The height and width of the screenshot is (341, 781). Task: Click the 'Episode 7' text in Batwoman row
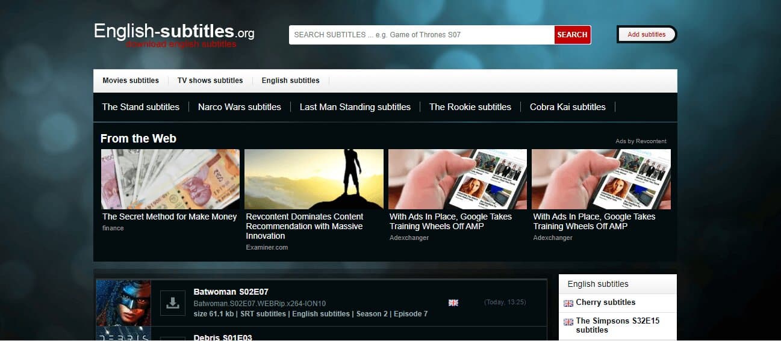click(x=411, y=314)
